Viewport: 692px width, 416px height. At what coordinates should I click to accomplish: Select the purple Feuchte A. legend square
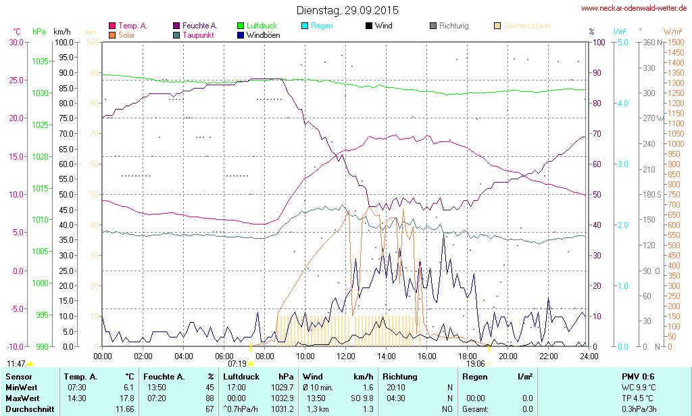176,26
